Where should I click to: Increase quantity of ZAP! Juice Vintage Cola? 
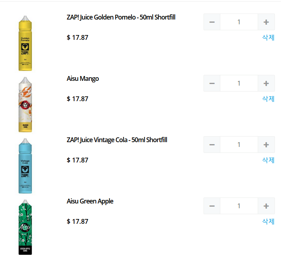coord(266,145)
